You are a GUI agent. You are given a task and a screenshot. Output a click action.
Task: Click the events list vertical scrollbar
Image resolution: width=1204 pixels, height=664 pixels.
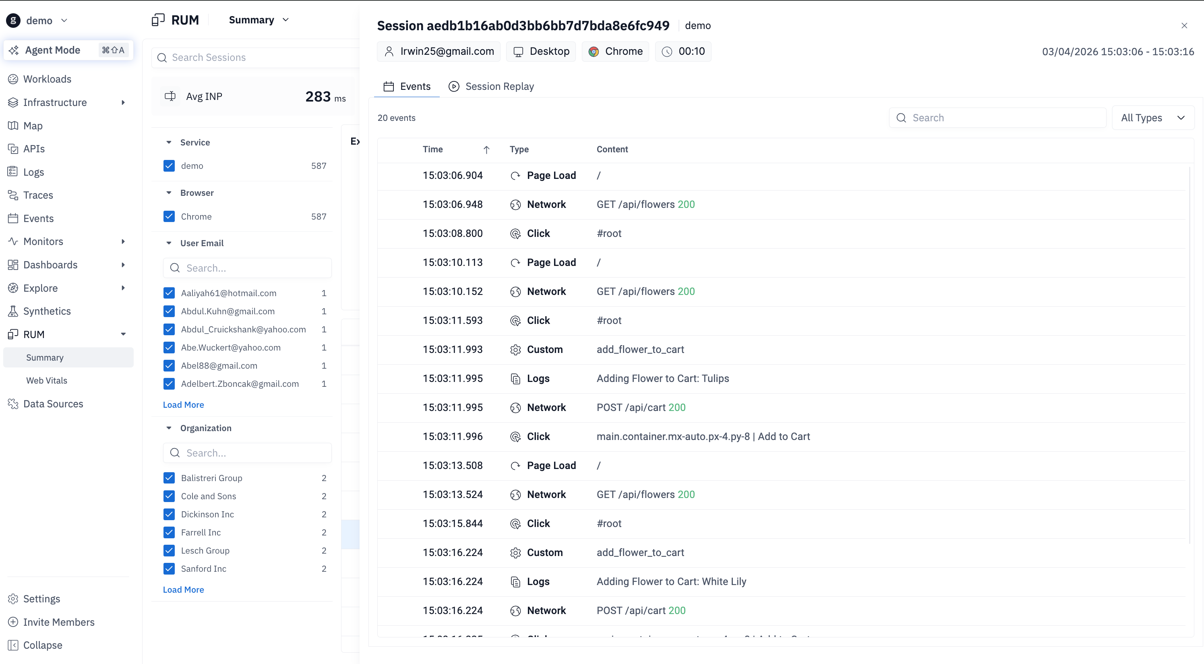tap(1190, 355)
